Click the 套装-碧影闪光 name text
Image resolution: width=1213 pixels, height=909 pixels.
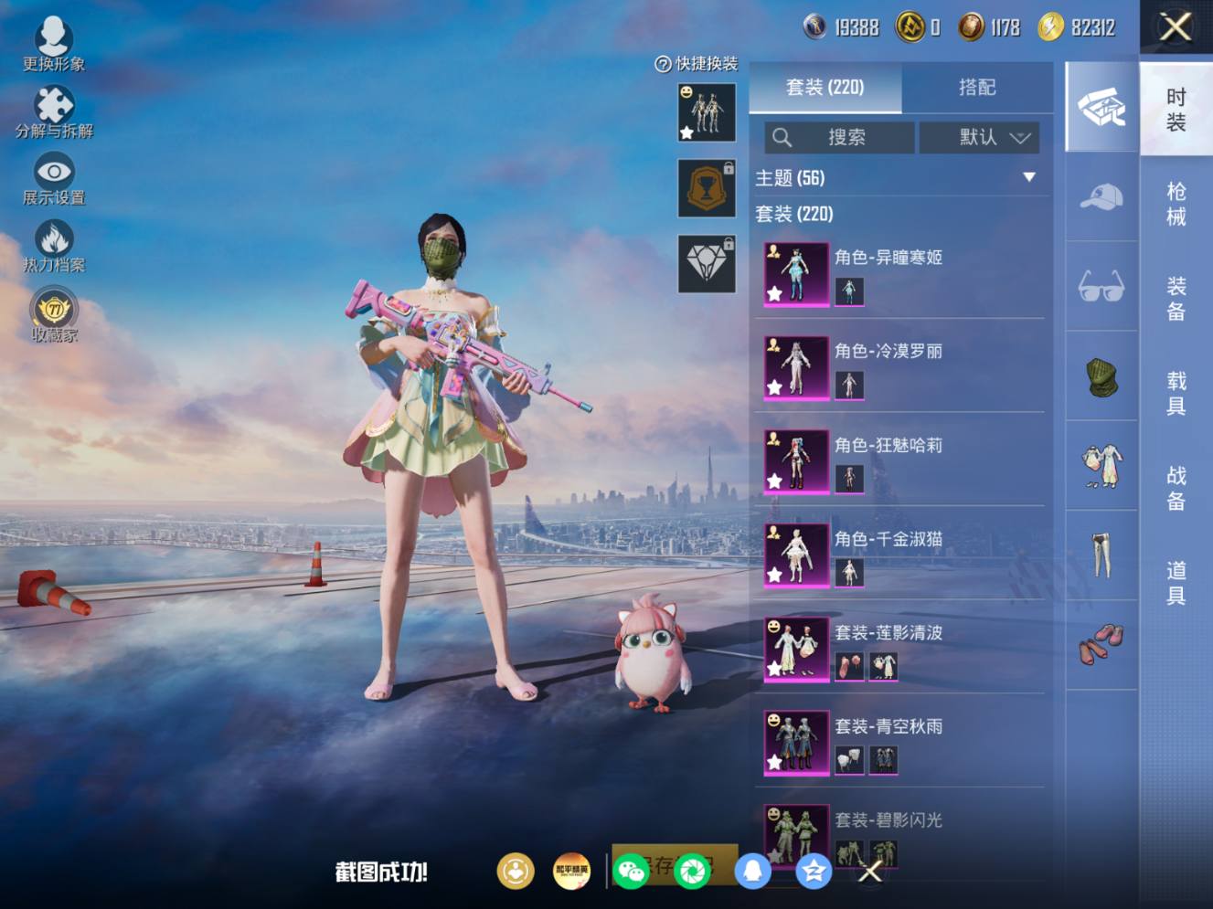[888, 820]
